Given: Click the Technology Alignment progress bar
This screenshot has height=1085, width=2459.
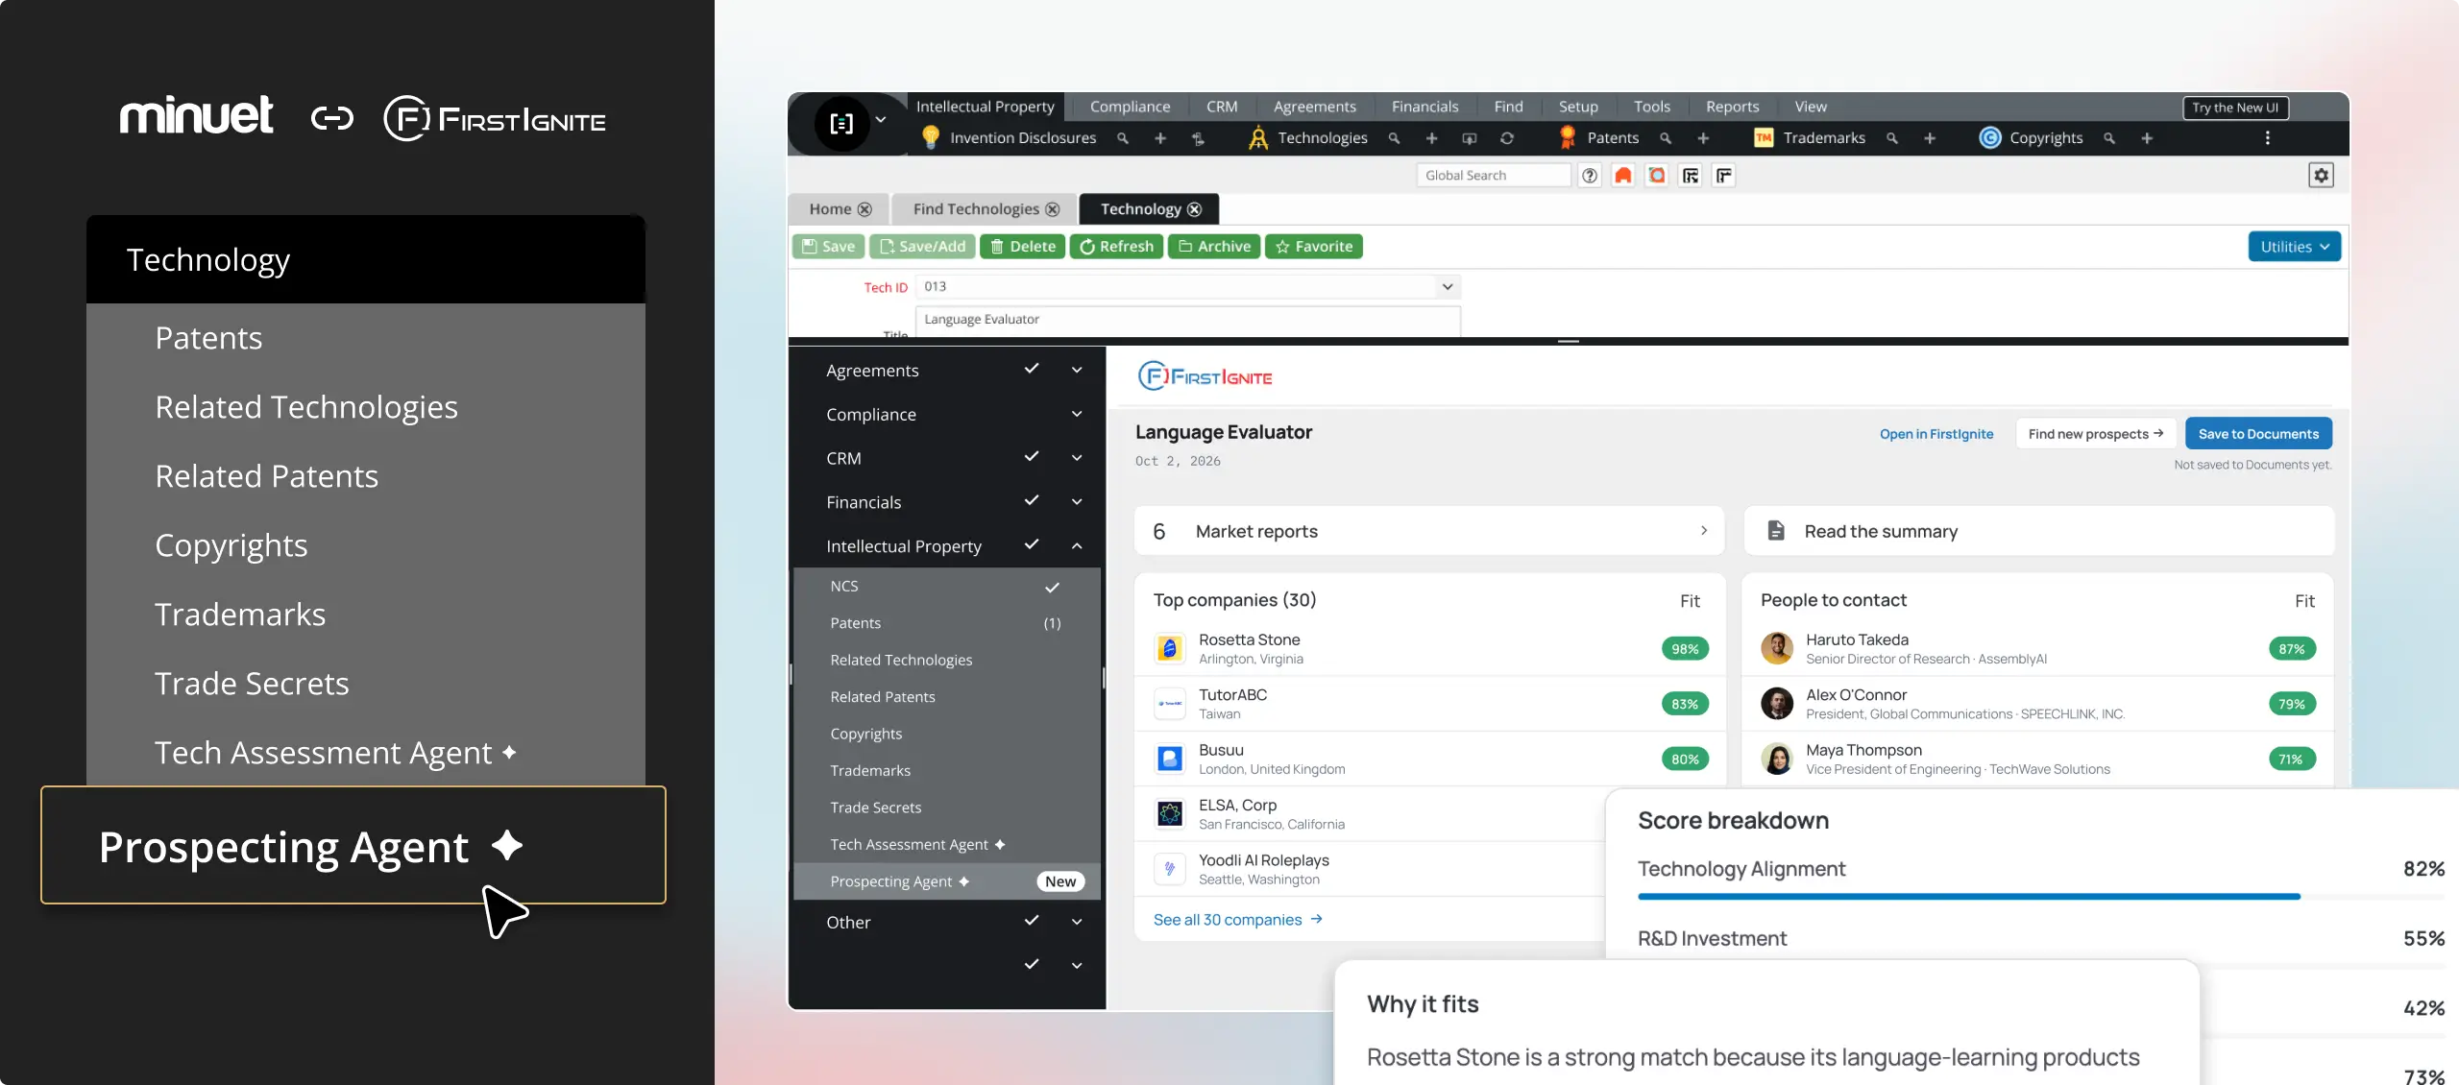Looking at the screenshot, I should point(2041,897).
